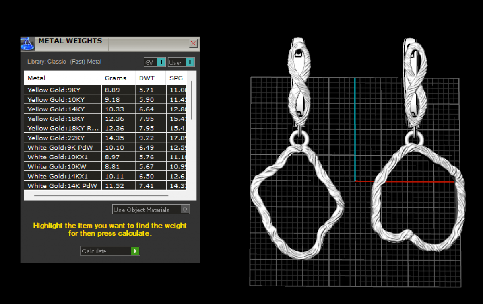Sort by the Metal column header
The image size is (483, 304).
point(62,78)
